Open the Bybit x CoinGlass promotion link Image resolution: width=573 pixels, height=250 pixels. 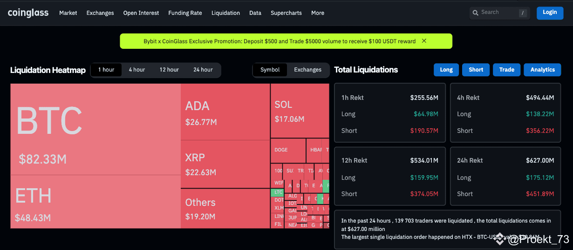(280, 41)
